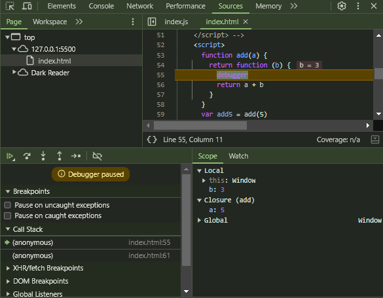The width and height of the screenshot is (383, 298).
Task: Click the Coverage: n/a status text
Action: pos(338,140)
